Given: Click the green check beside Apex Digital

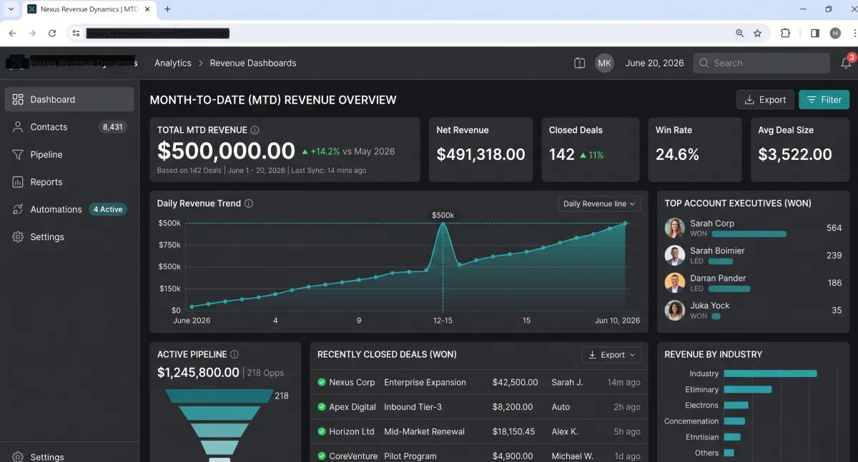Looking at the screenshot, I should click(322, 407).
